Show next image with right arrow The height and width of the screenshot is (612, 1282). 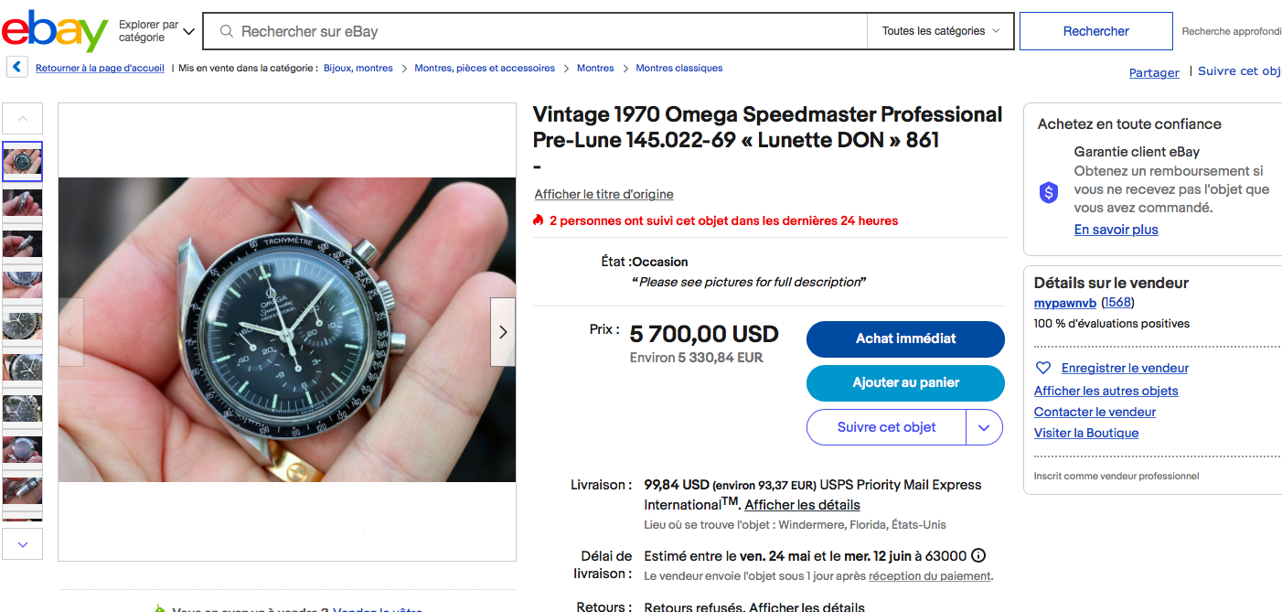(x=503, y=332)
